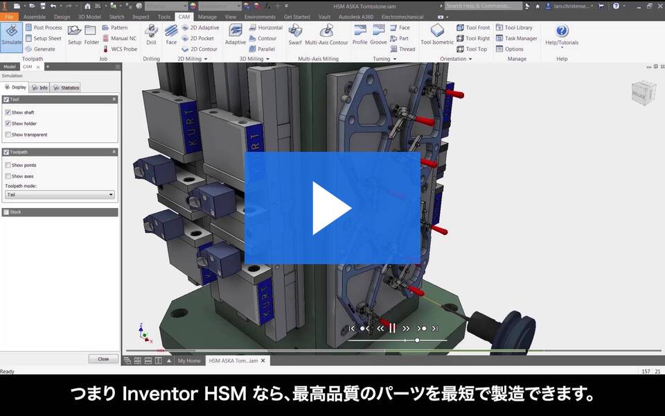
Task: Enable the Stock section checkbox
Action: click(x=6, y=212)
